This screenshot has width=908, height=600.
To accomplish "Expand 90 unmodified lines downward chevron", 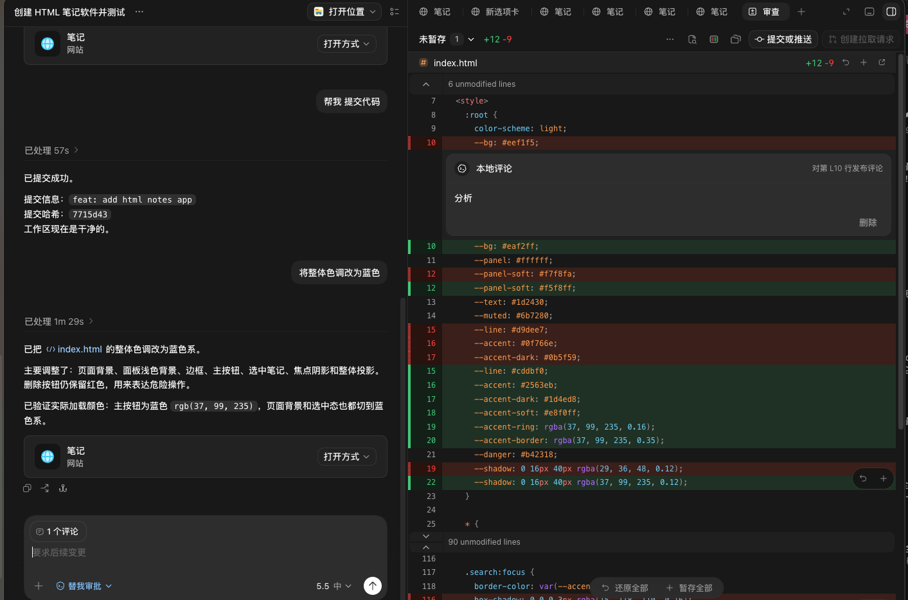I will pyautogui.click(x=426, y=536).
